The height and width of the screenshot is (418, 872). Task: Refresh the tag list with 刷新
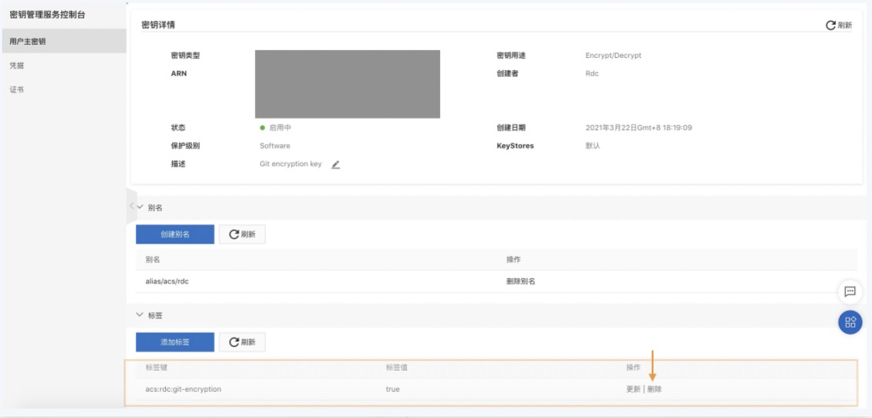(x=242, y=342)
